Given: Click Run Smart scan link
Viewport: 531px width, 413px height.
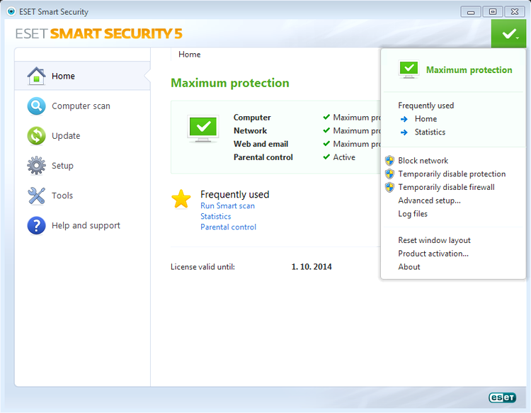Looking at the screenshot, I should click(x=227, y=205).
